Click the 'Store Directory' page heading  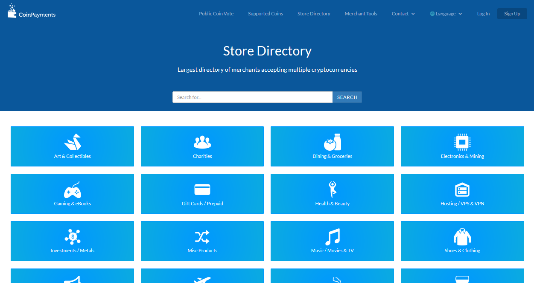point(267,51)
